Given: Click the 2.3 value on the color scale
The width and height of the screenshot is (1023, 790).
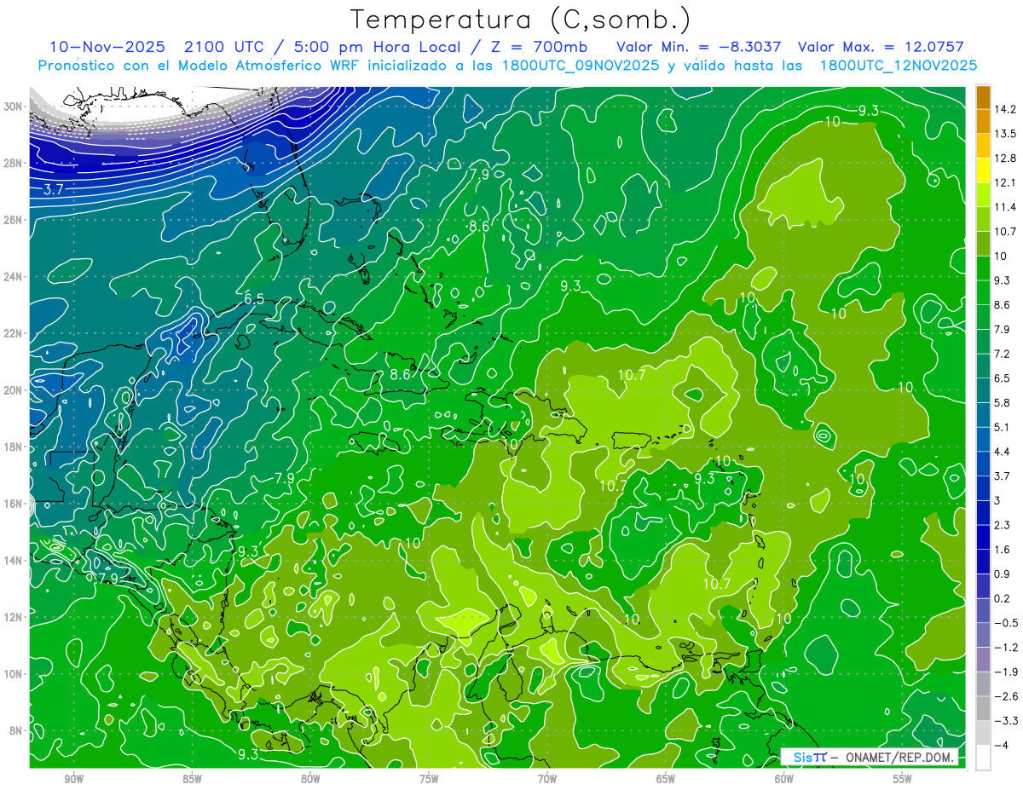Looking at the screenshot, I should click(x=1003, y=525).
